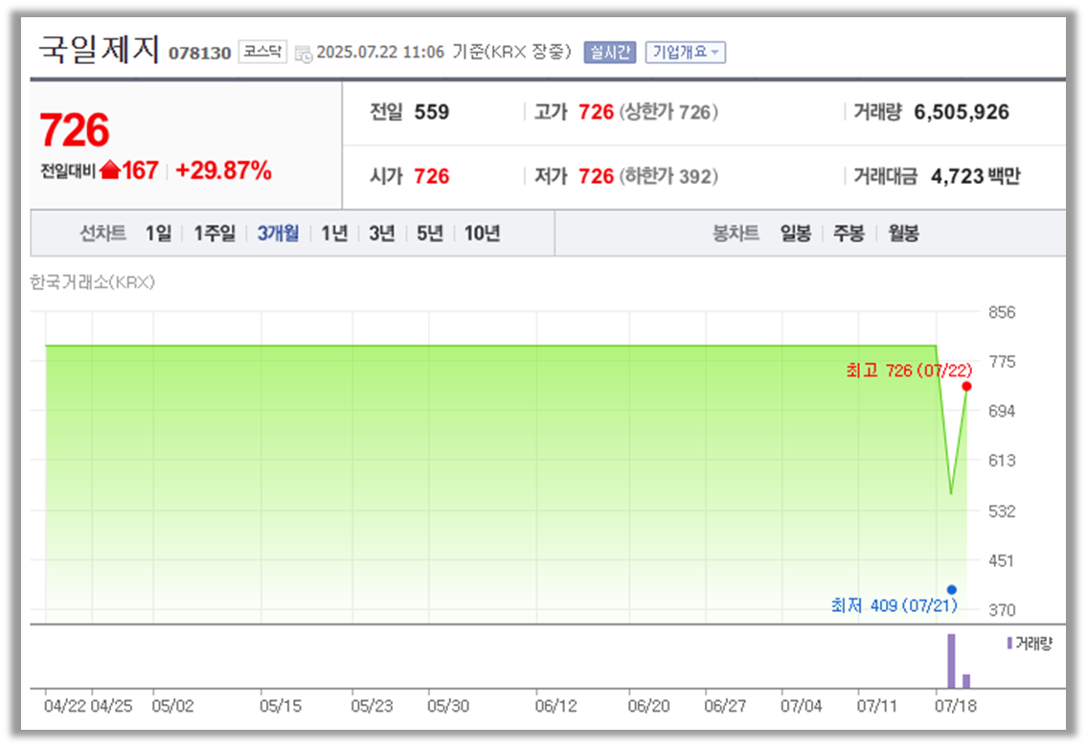Click the 실시간 button
1087x747 pixels.
point(610,52)
